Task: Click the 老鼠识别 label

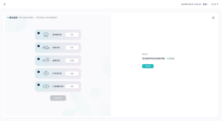Action: (x=56, y=48)
